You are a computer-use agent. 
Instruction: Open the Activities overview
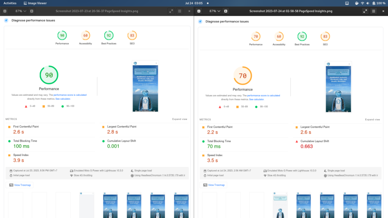[9, 3]
